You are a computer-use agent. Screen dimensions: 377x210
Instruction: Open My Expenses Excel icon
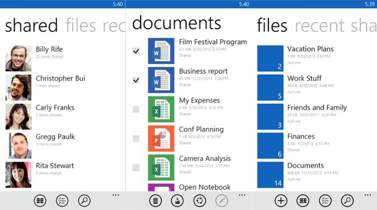pos(161,109)
